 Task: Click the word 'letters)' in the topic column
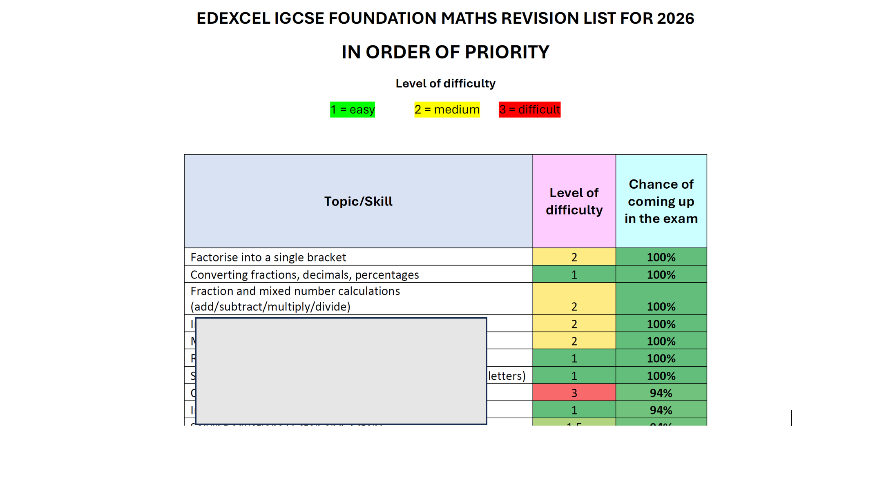pos(507,376)
